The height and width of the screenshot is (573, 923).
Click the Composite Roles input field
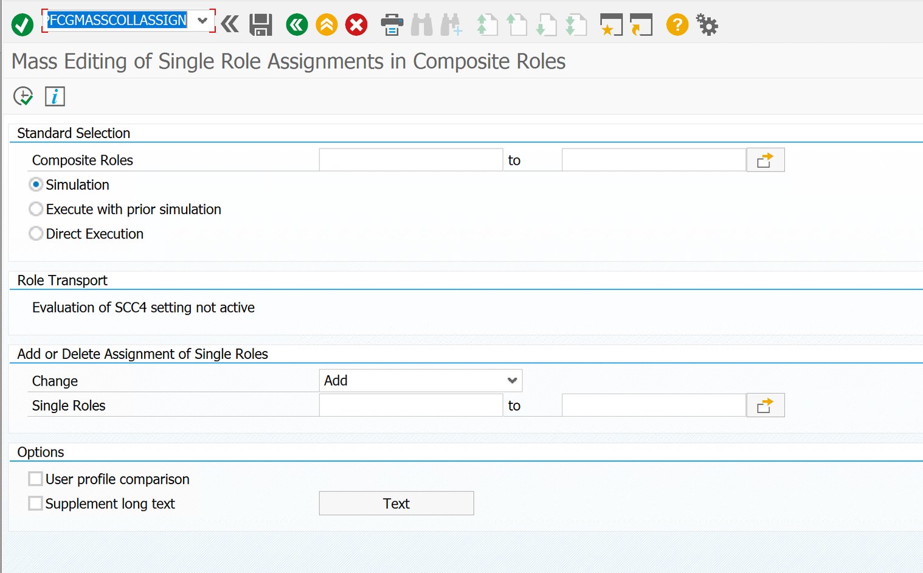tap(410, 159)
